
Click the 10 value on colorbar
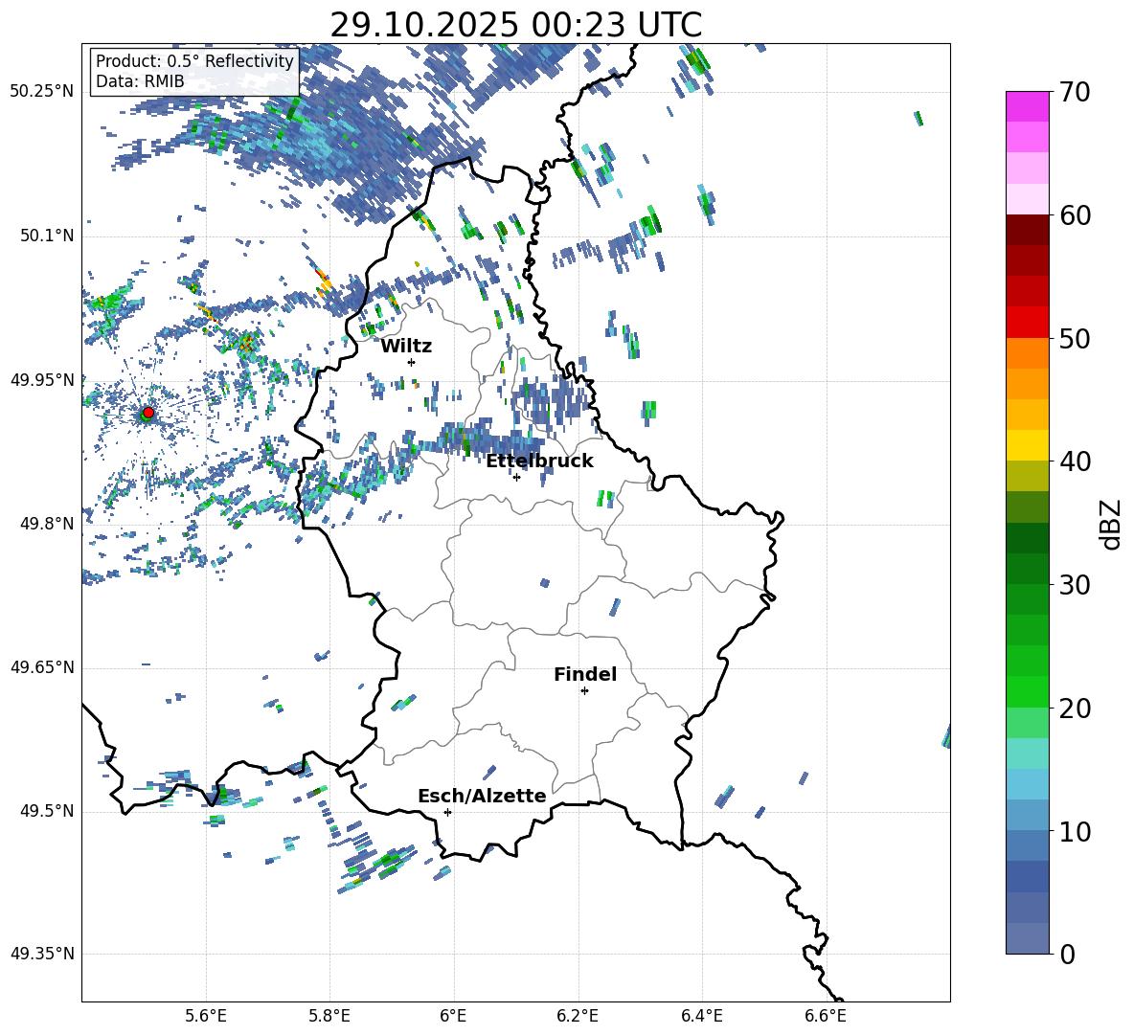point(1075,831)
